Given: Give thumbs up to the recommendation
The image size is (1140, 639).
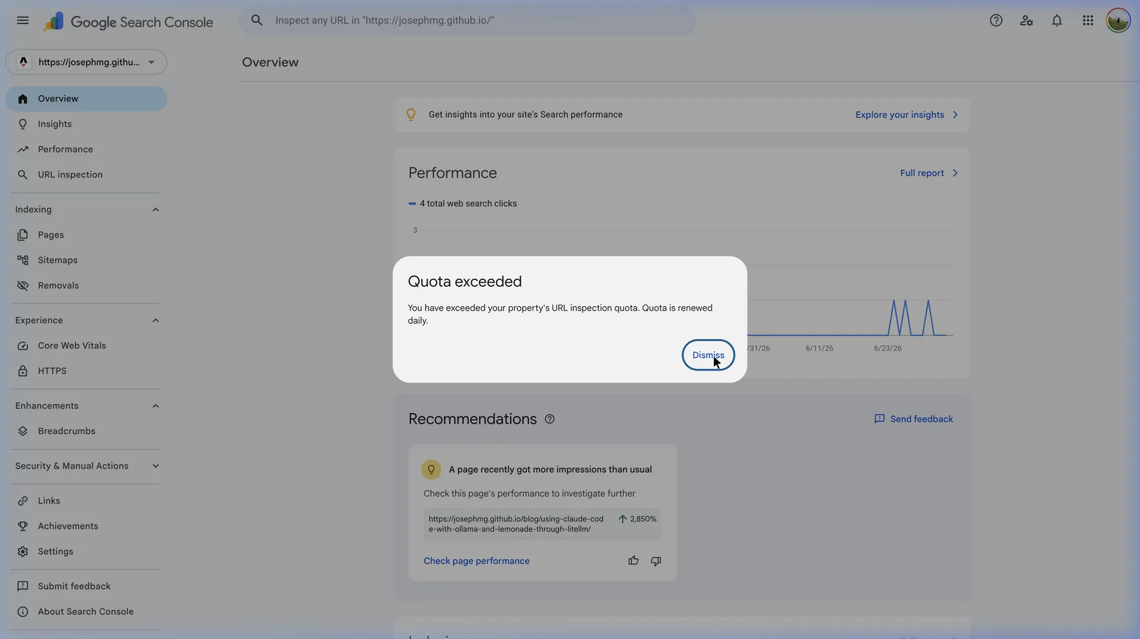Looking at the screenshot, I should pos(633,560).
